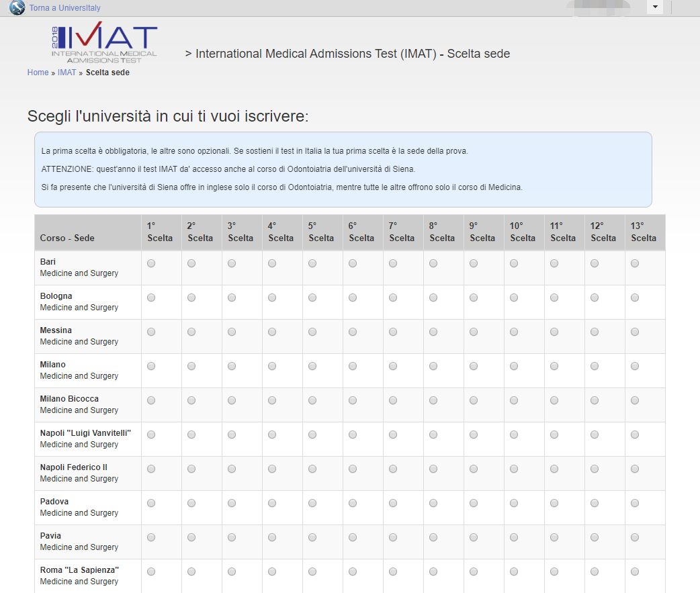Choose Milano as 12° Scelta
Image resolution: width=700 pixels, height=593 pixels.
595,366
